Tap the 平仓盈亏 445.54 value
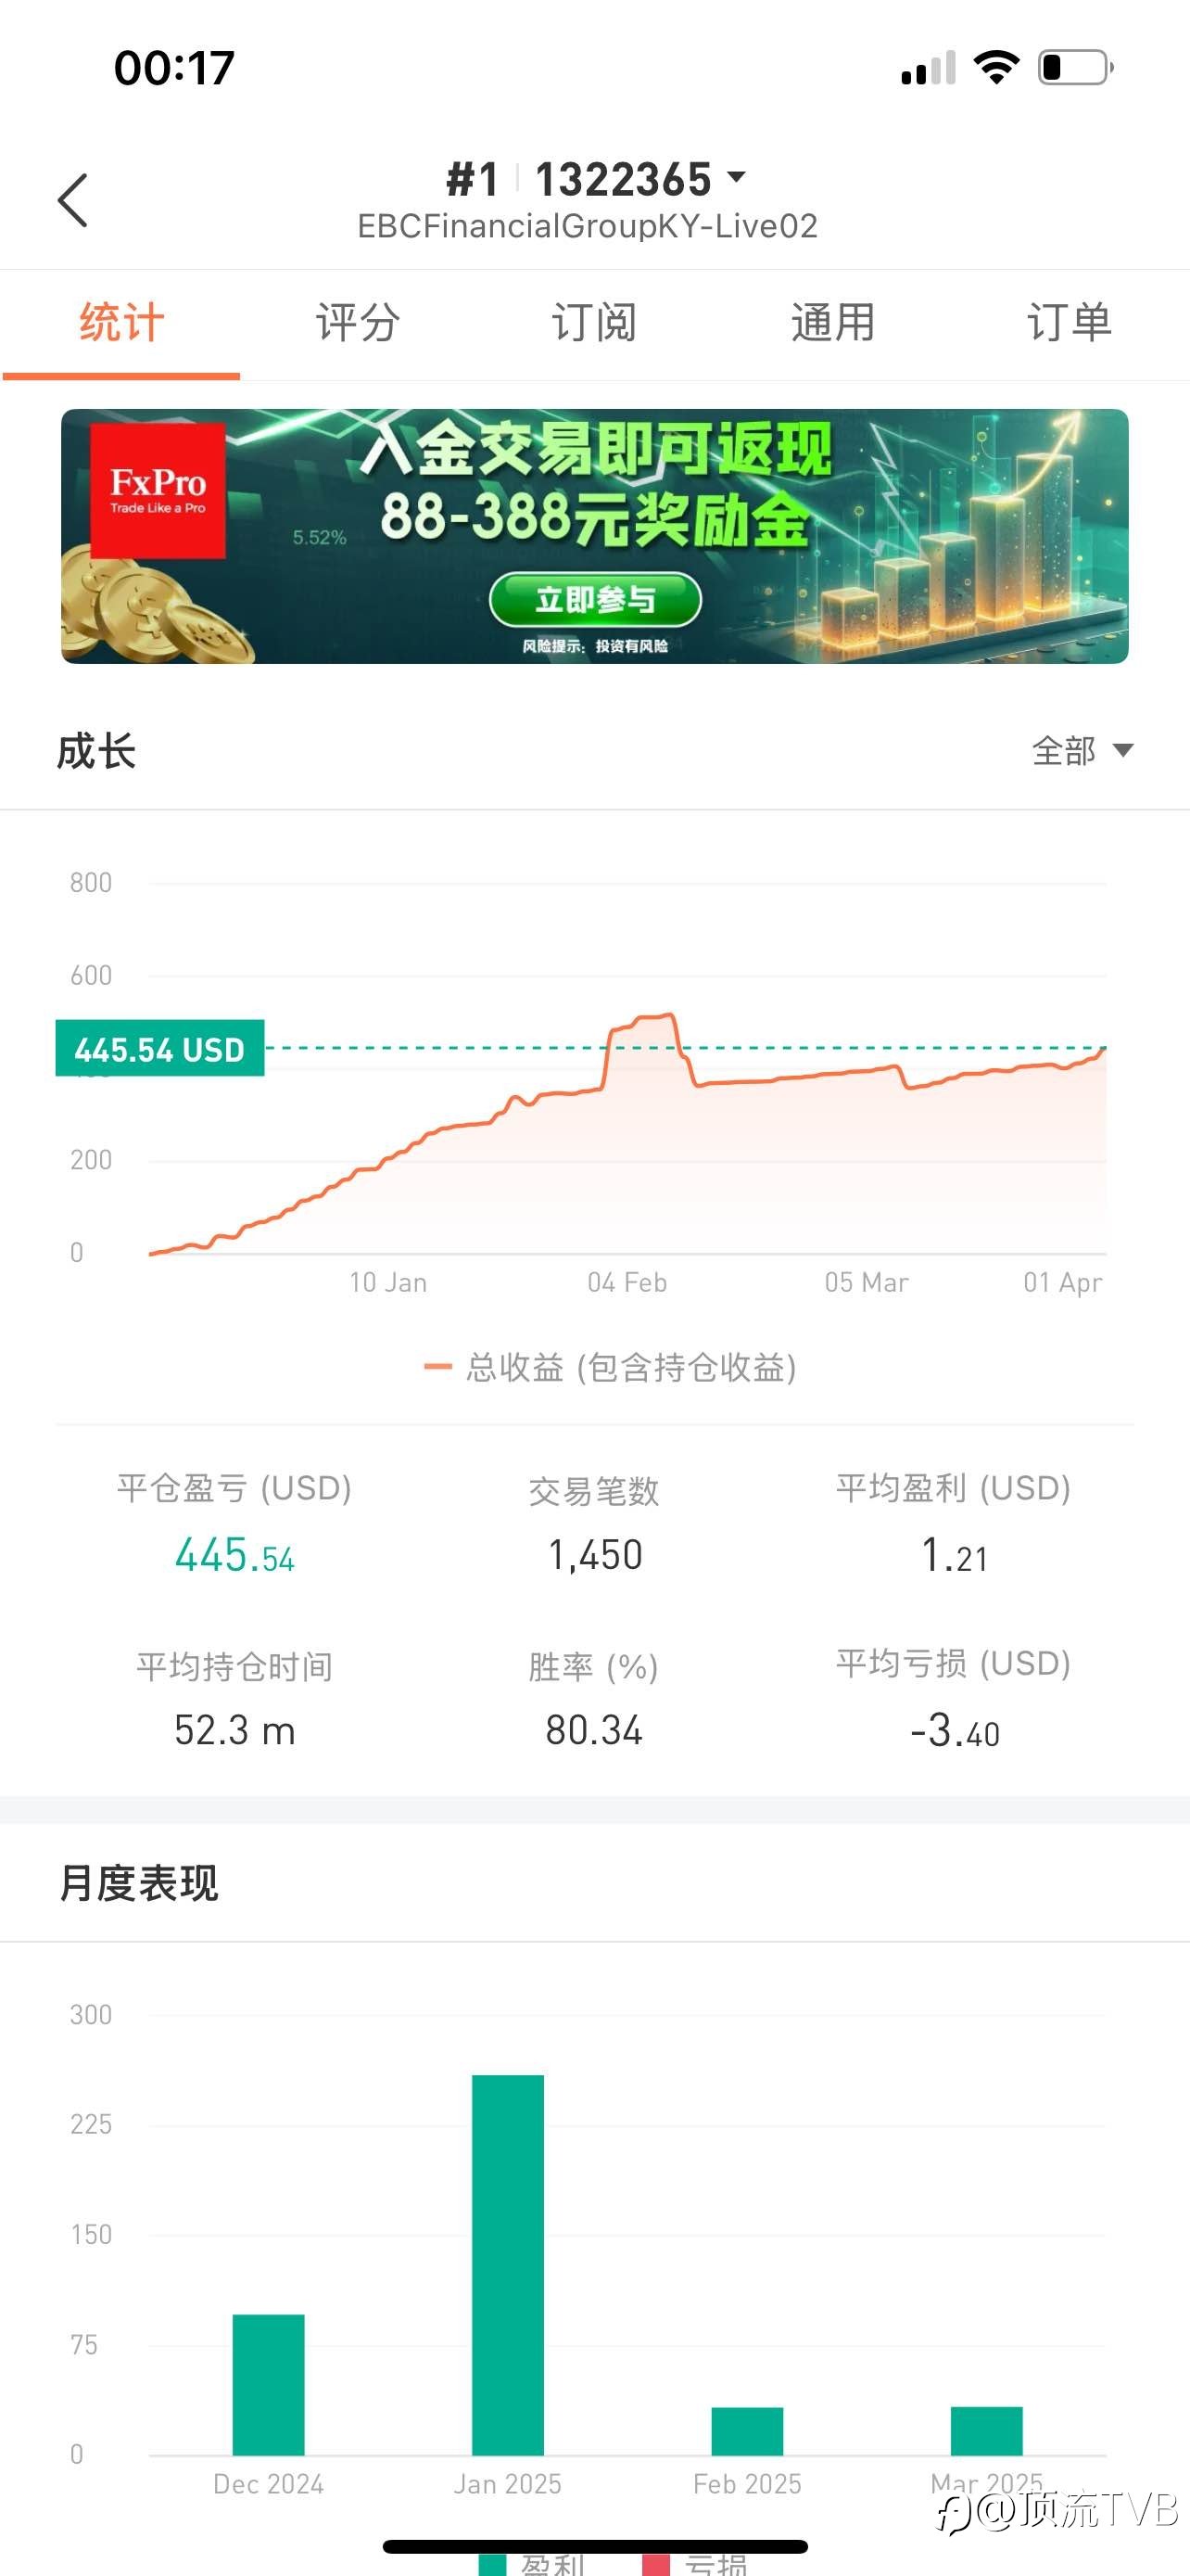This screenshot has width=1190, height=2576. [x=234, y=1555]
